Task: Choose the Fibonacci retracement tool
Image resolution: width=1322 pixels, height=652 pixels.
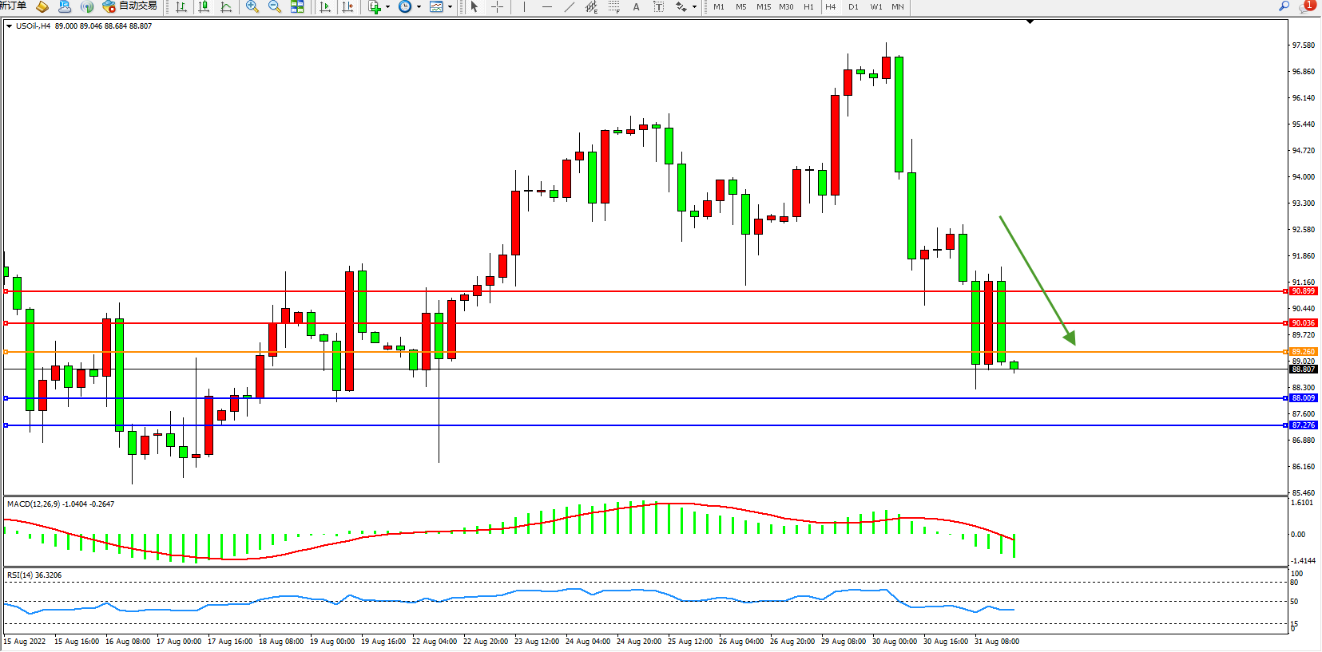Action: [613, 7]
